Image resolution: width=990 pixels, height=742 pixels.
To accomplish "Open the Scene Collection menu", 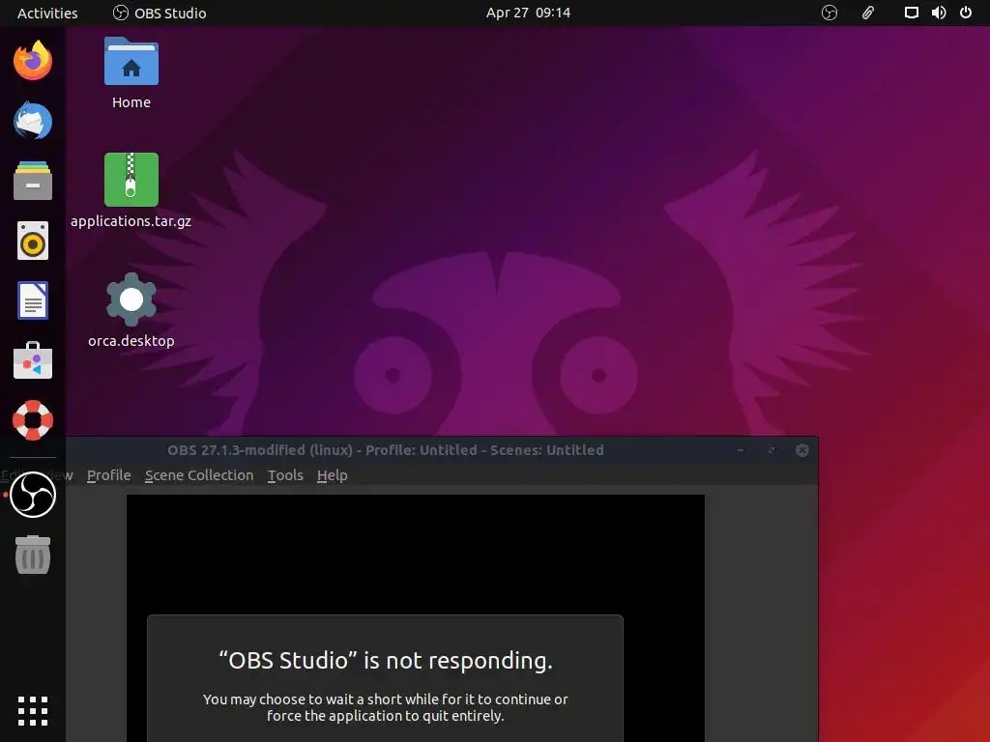I will [x=199, y=475].
